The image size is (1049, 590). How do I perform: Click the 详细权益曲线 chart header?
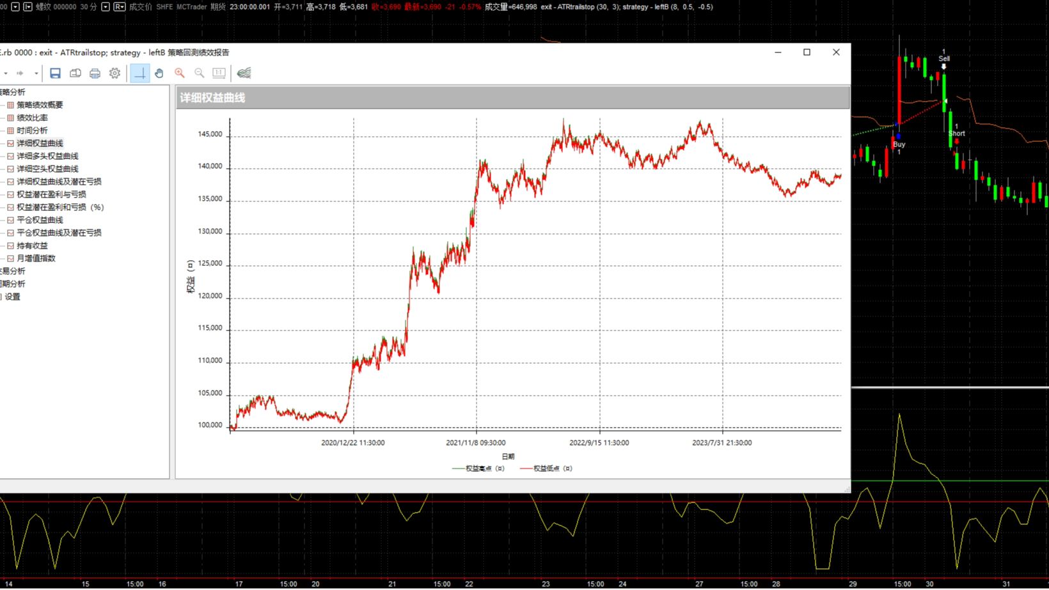tap(512, 98)
